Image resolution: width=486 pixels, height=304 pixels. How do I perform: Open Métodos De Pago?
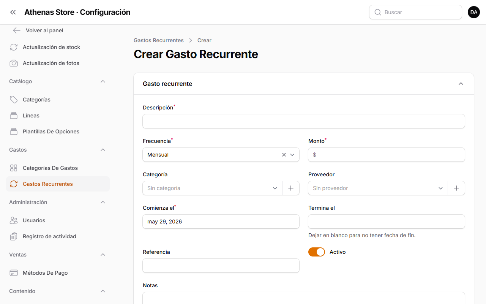(x=58, y=273)
